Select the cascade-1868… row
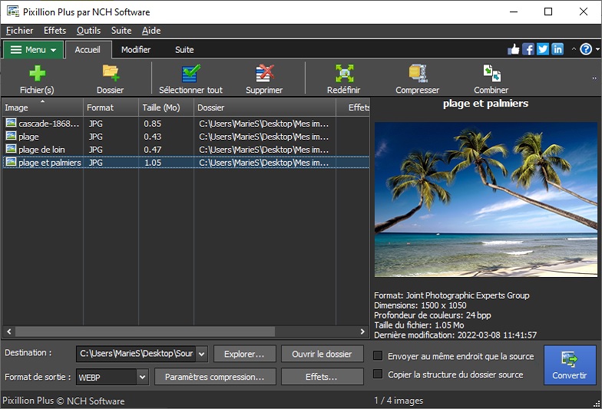Image resolution: width=602 pixels, height=409 pixels. click(186, 123)
